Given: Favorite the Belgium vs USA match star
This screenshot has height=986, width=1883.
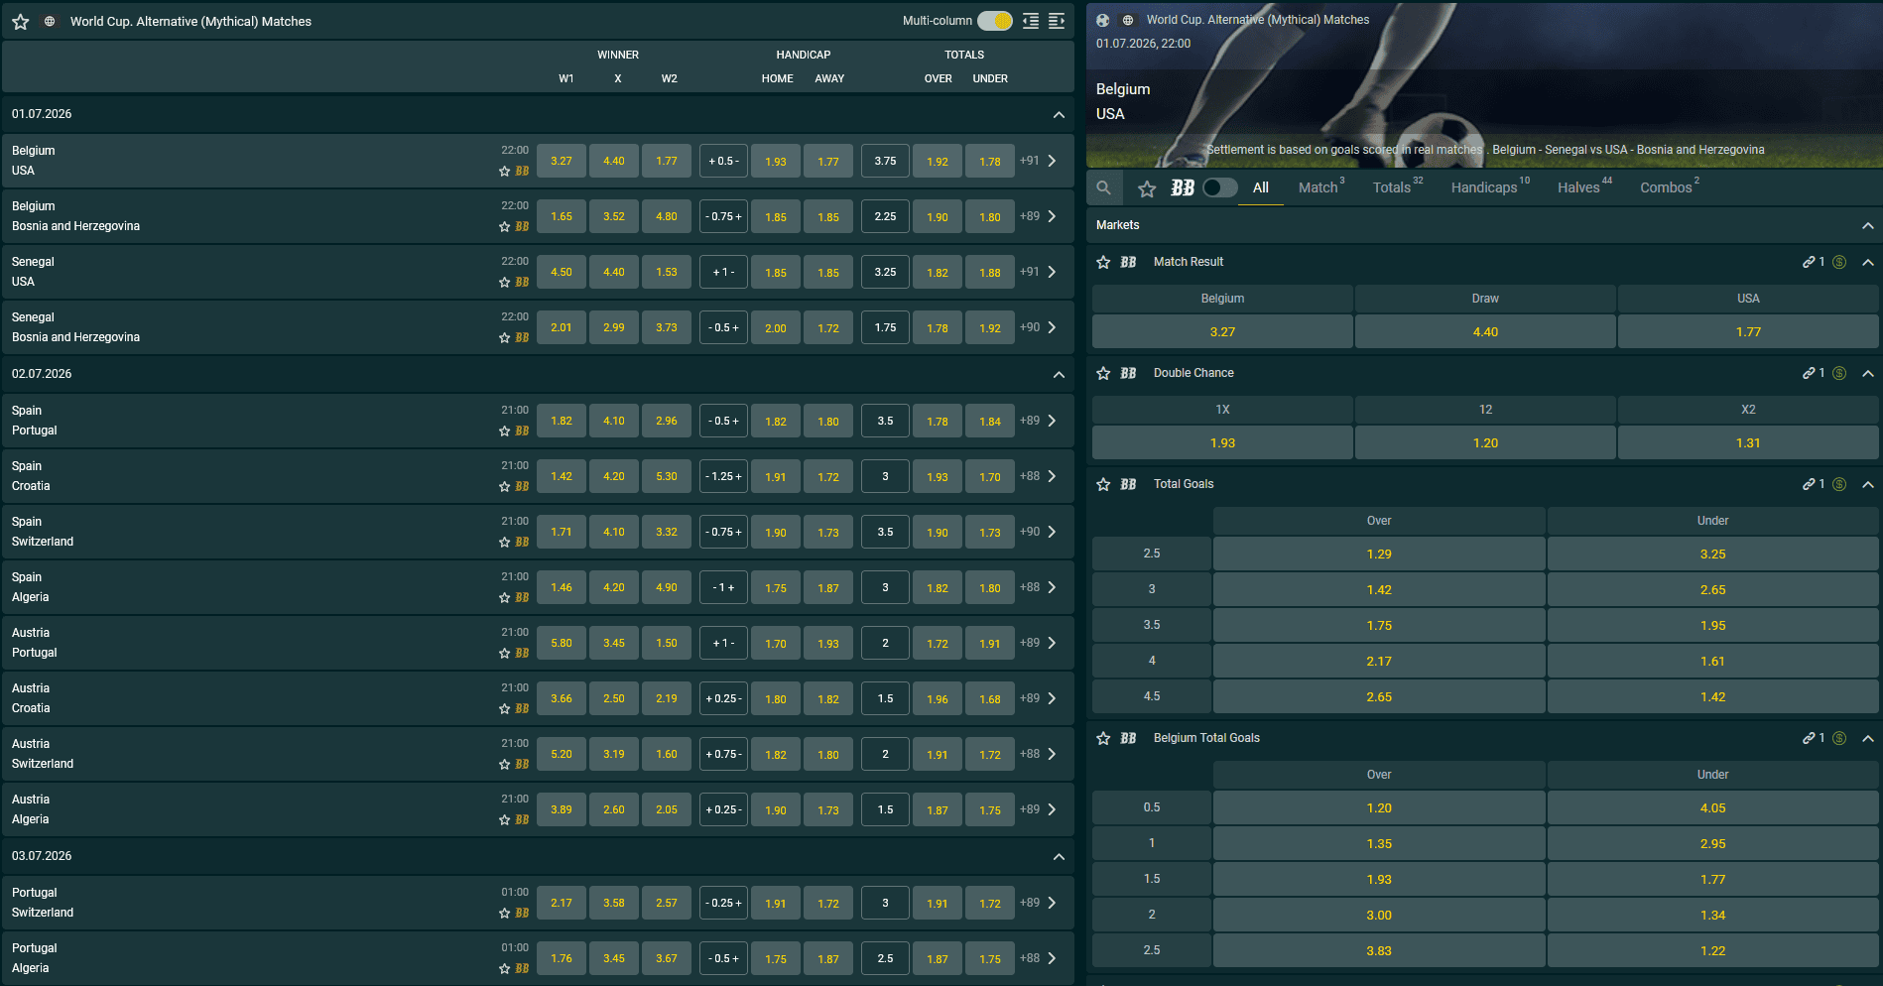Looking at the screenshot, I should [x=504, y=172].
